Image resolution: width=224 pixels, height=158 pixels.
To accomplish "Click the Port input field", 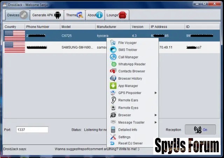I will [x=32, y=130].
